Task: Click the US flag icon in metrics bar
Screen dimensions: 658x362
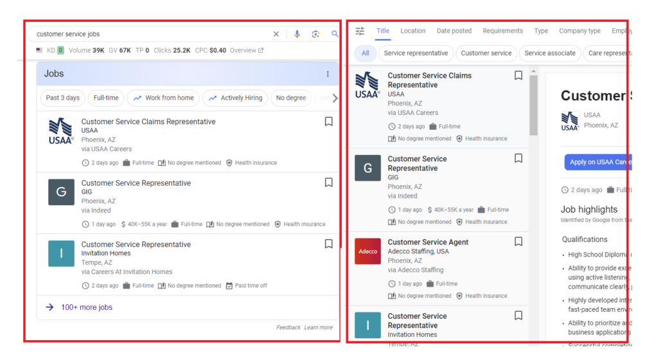Action: coord(39,50)
